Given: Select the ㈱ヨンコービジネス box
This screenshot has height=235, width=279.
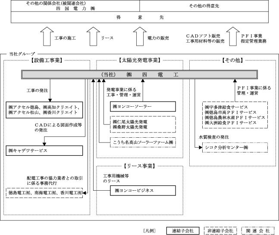Looking at the screenshot, I should tap(143, 190).
